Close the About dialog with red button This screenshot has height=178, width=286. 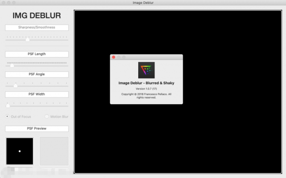click(113, 57)
